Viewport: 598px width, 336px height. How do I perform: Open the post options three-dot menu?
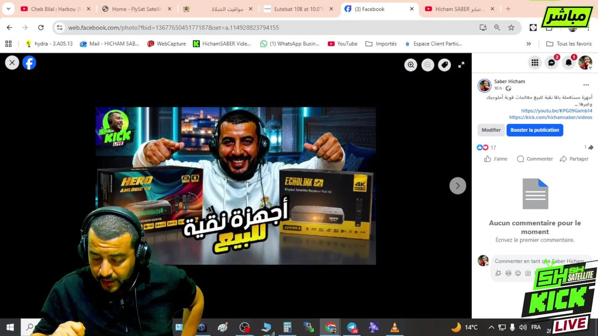click(586, 85)
